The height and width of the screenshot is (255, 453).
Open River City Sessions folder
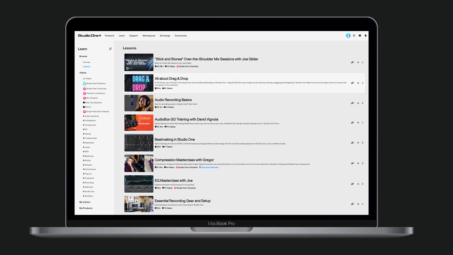pyautogui.click(x=92, y=102)
